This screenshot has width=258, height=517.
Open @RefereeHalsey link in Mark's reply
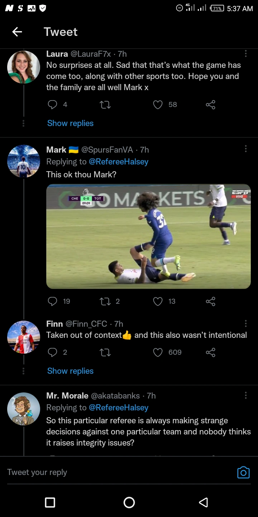(x=119, y=162)
